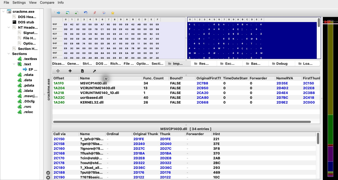Open the Rich header tab
The image size is (338, 180).
(x=115, y=63)
